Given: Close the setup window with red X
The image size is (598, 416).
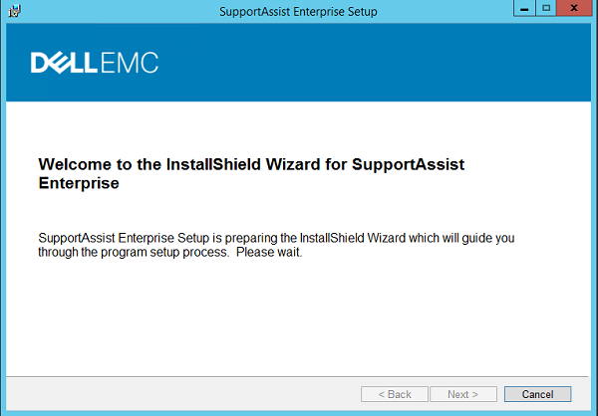Looking at the screenshot, I should tap(574, 8).
